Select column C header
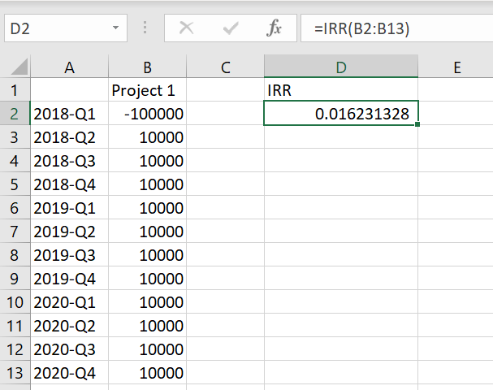Screen dimensions: 493x390 (x=225, y=68)
